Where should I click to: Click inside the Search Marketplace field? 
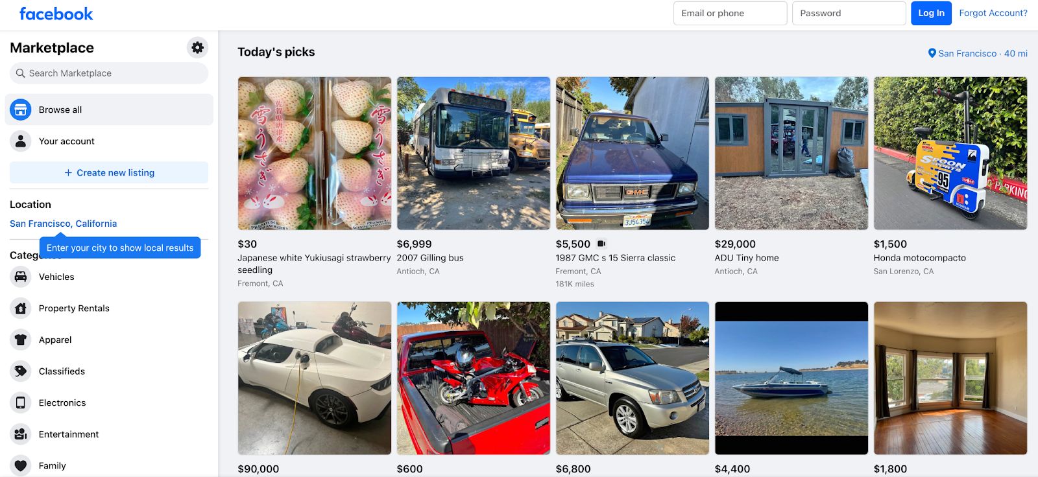(108, 73)
